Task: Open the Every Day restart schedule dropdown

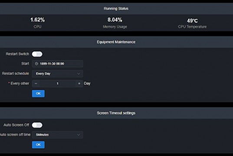Action: pyautogui.click(x=58, y=74)
